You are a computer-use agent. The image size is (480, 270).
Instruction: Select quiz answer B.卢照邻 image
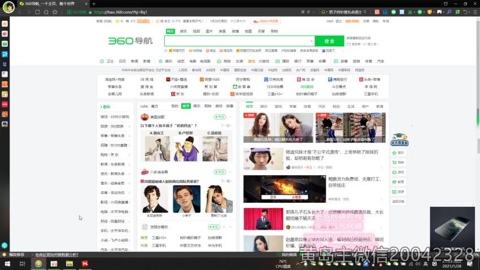(186, 149)
